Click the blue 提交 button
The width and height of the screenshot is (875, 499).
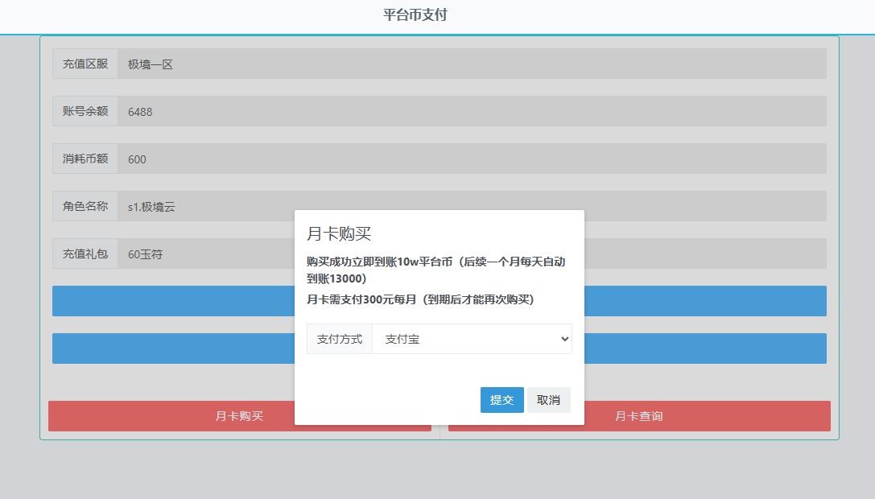point(501,400)
